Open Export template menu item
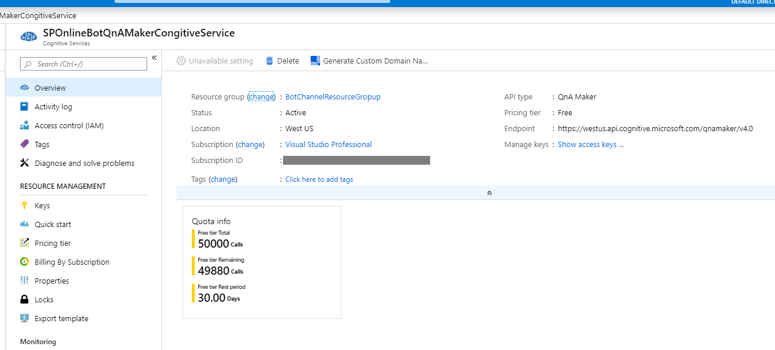This screenshot has width=775, height=350. tap(84, 318)
